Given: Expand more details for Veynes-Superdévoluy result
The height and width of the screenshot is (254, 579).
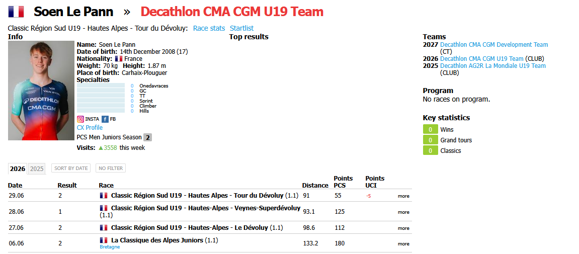Looking at the screenshot, I should 403,212.
